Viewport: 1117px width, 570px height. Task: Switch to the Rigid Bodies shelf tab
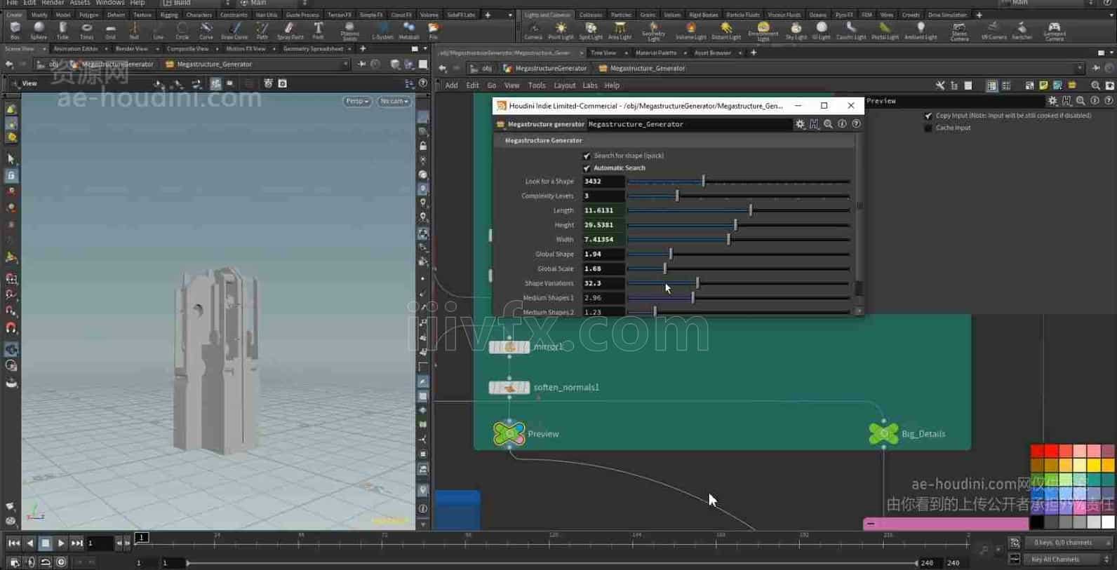point(703,15)
